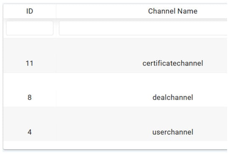
Task: Select the ID cell showing 8
Action: tap(30, 97)
